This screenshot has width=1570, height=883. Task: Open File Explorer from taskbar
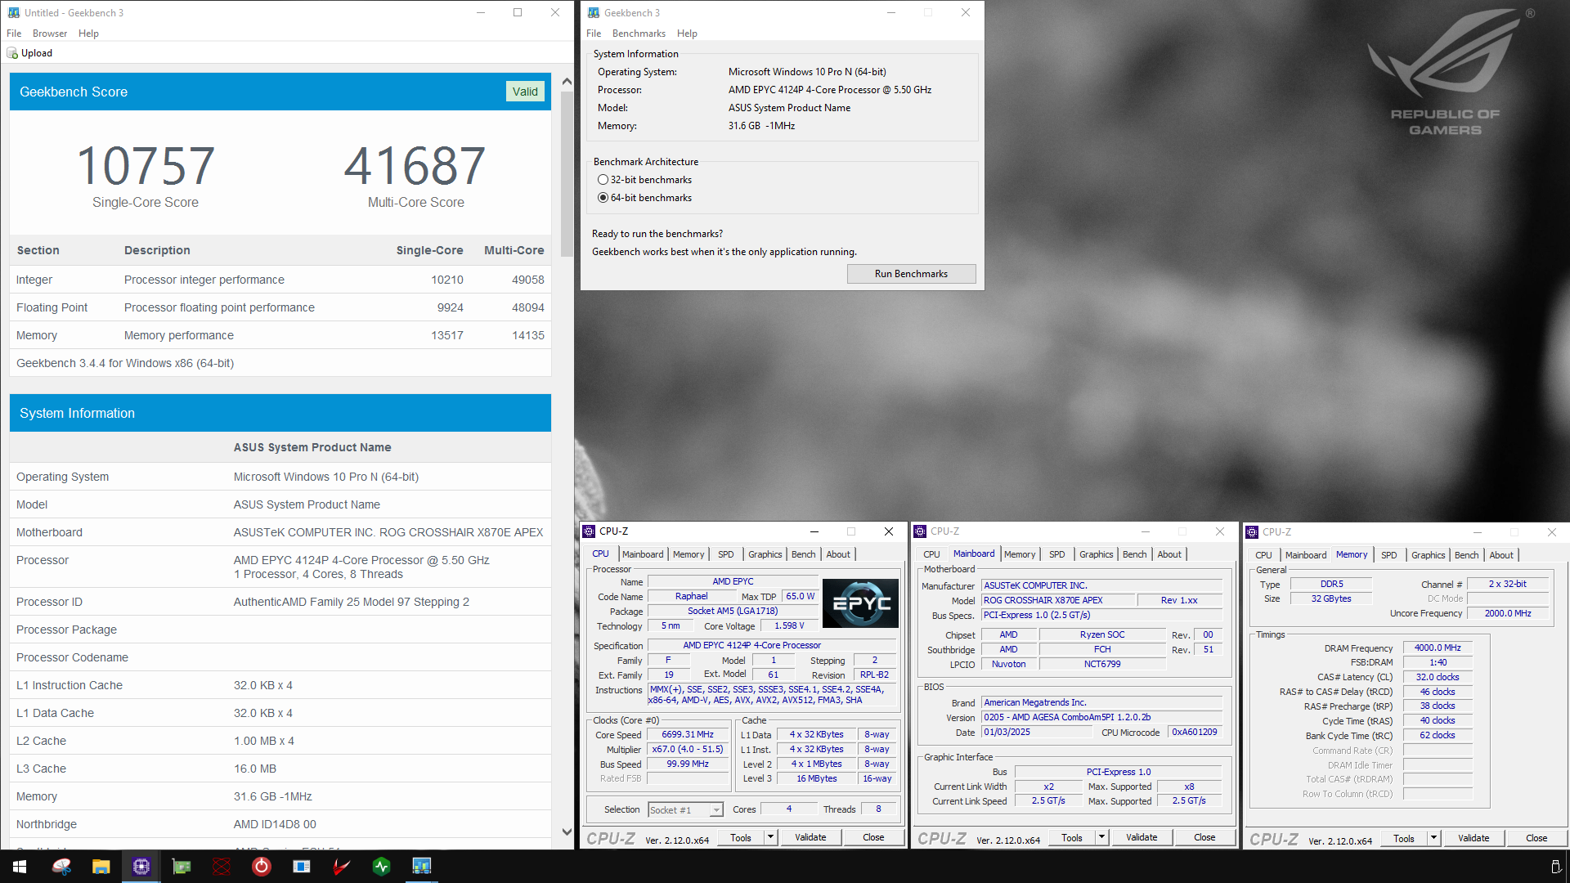tap(101, 867)
